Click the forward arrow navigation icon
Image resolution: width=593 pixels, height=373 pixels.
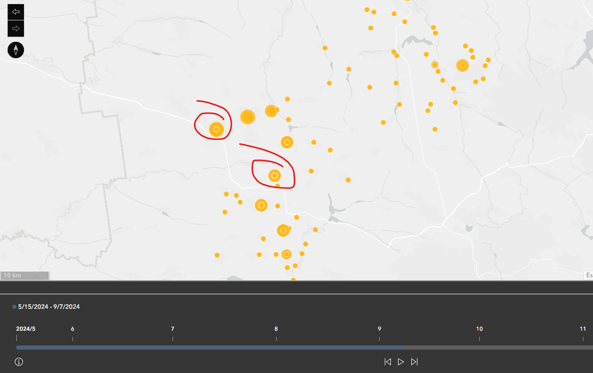(15, 28)
